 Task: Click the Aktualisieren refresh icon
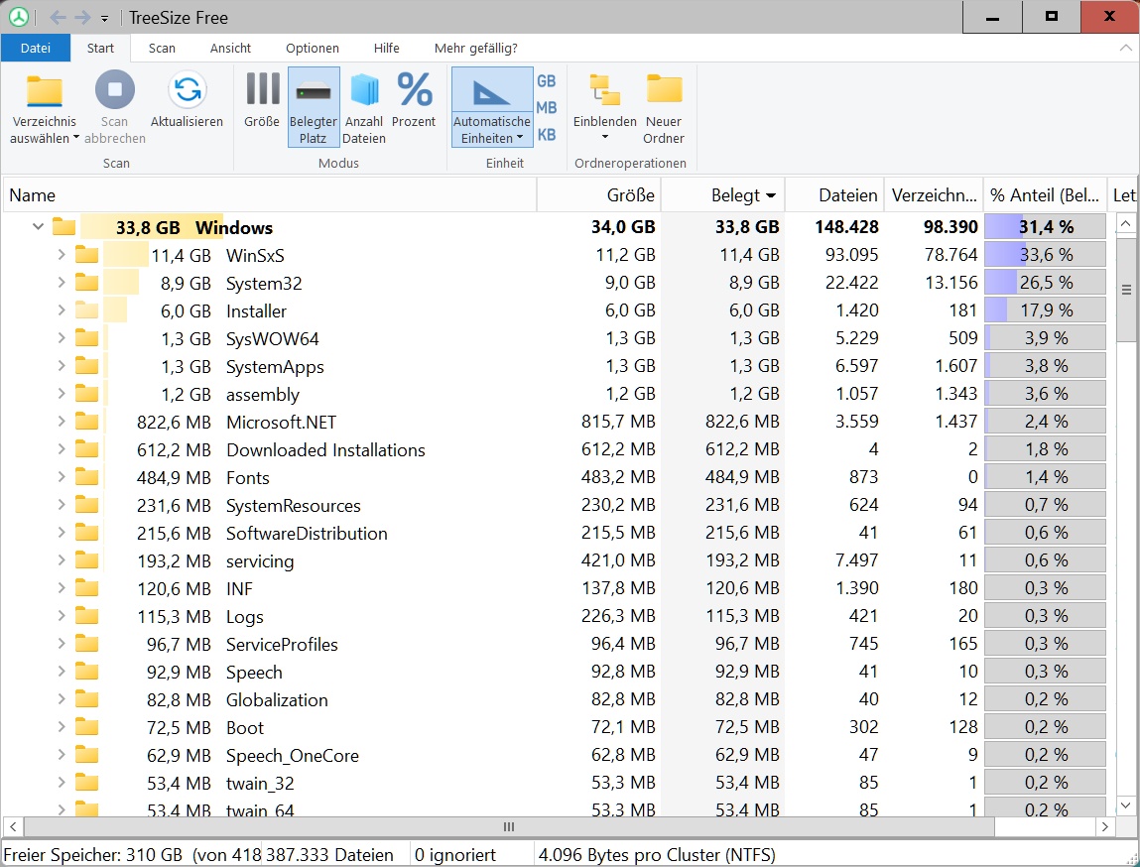coord(187,89)
